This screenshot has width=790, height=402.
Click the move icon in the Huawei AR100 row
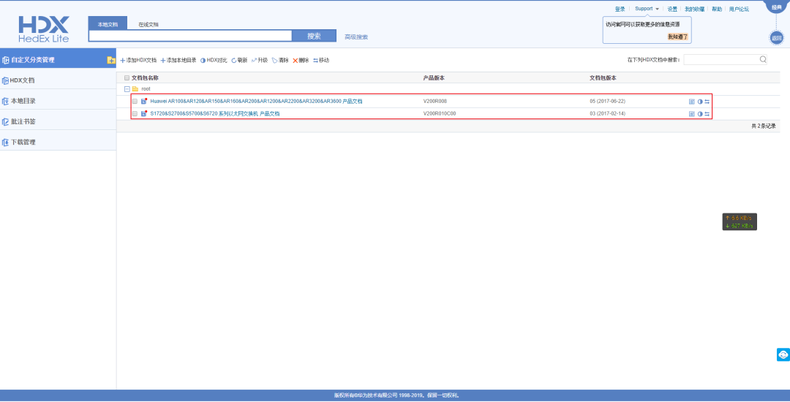(707, 101)
